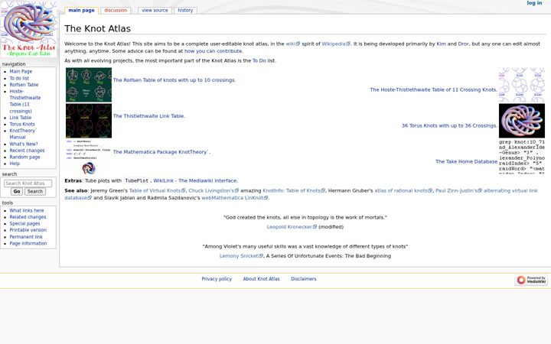Open The Mathematica Package KnotTheory` link

pos(161,152)
